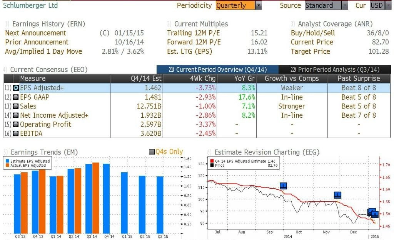Click the Growth vs Comps column header
The image size is (394, 240).
[x=292, y=79]
